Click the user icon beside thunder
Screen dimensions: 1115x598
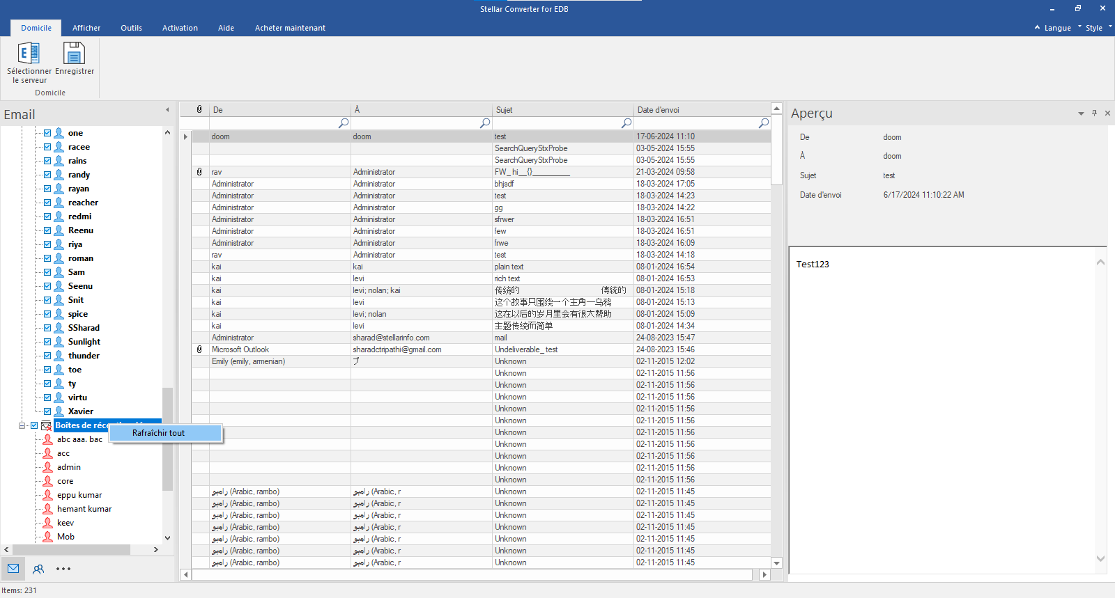(59, 356)
